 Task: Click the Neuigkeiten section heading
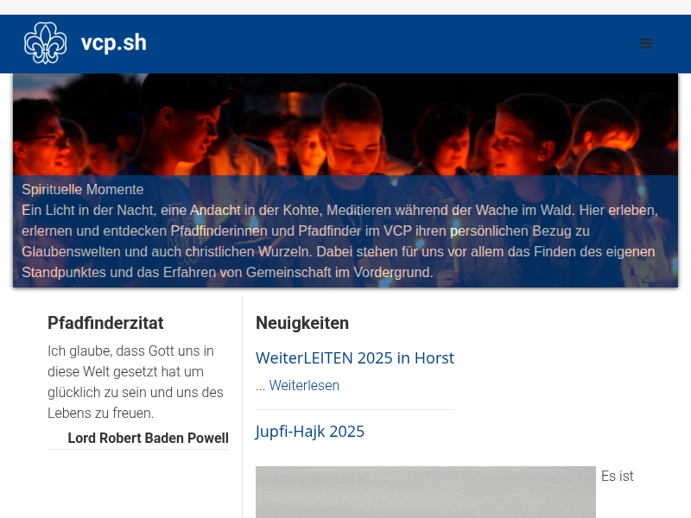point(302,324)
